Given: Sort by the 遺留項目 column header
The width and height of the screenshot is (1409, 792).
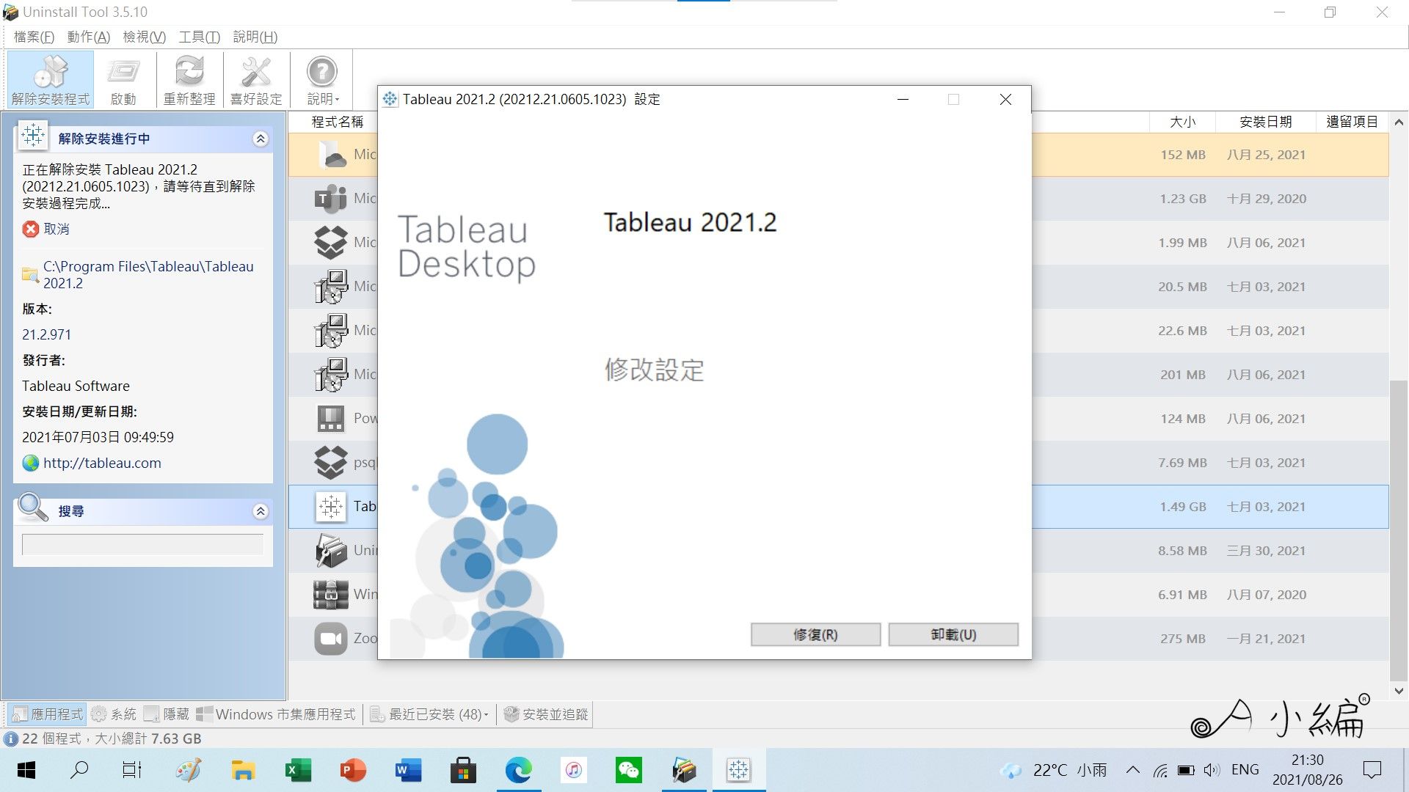Looking at the screenshot, I should tap(1352, 122).
